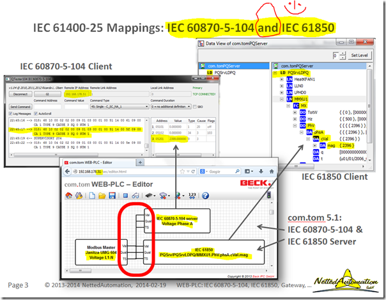Click the GI button in QTester104
This screenshot has height=300, width=386.
click(47, 94)
